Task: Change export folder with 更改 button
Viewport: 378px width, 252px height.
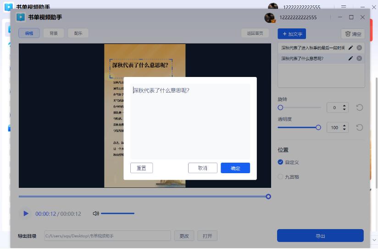Action: point(184,236)
